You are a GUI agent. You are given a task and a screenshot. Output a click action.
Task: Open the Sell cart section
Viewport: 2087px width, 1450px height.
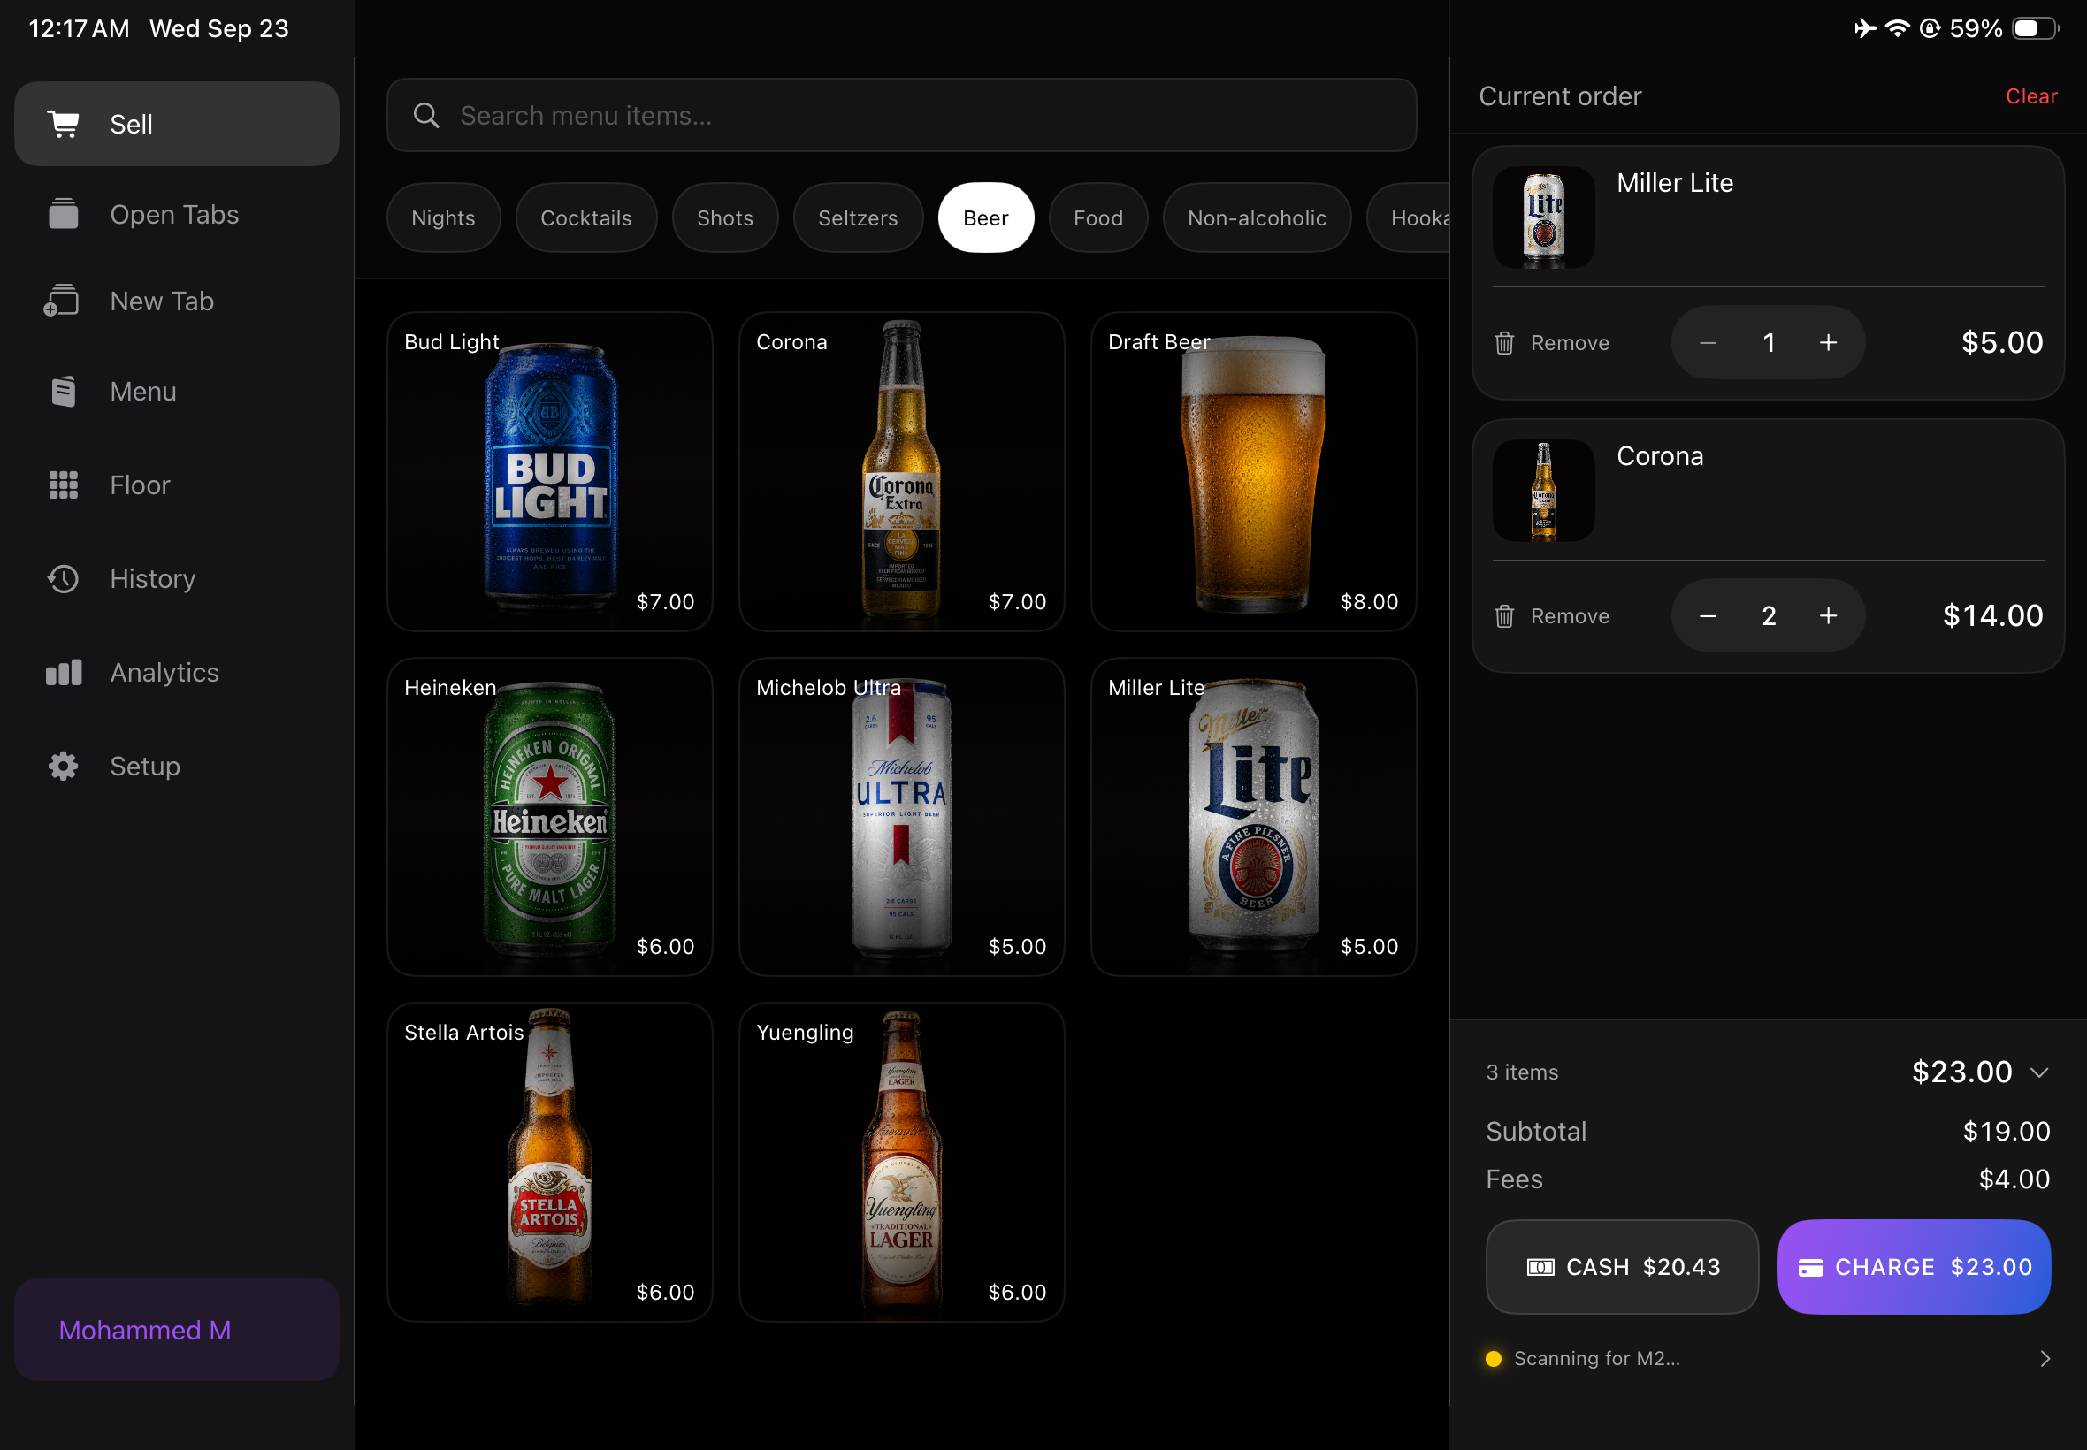[x=176, y=124]
